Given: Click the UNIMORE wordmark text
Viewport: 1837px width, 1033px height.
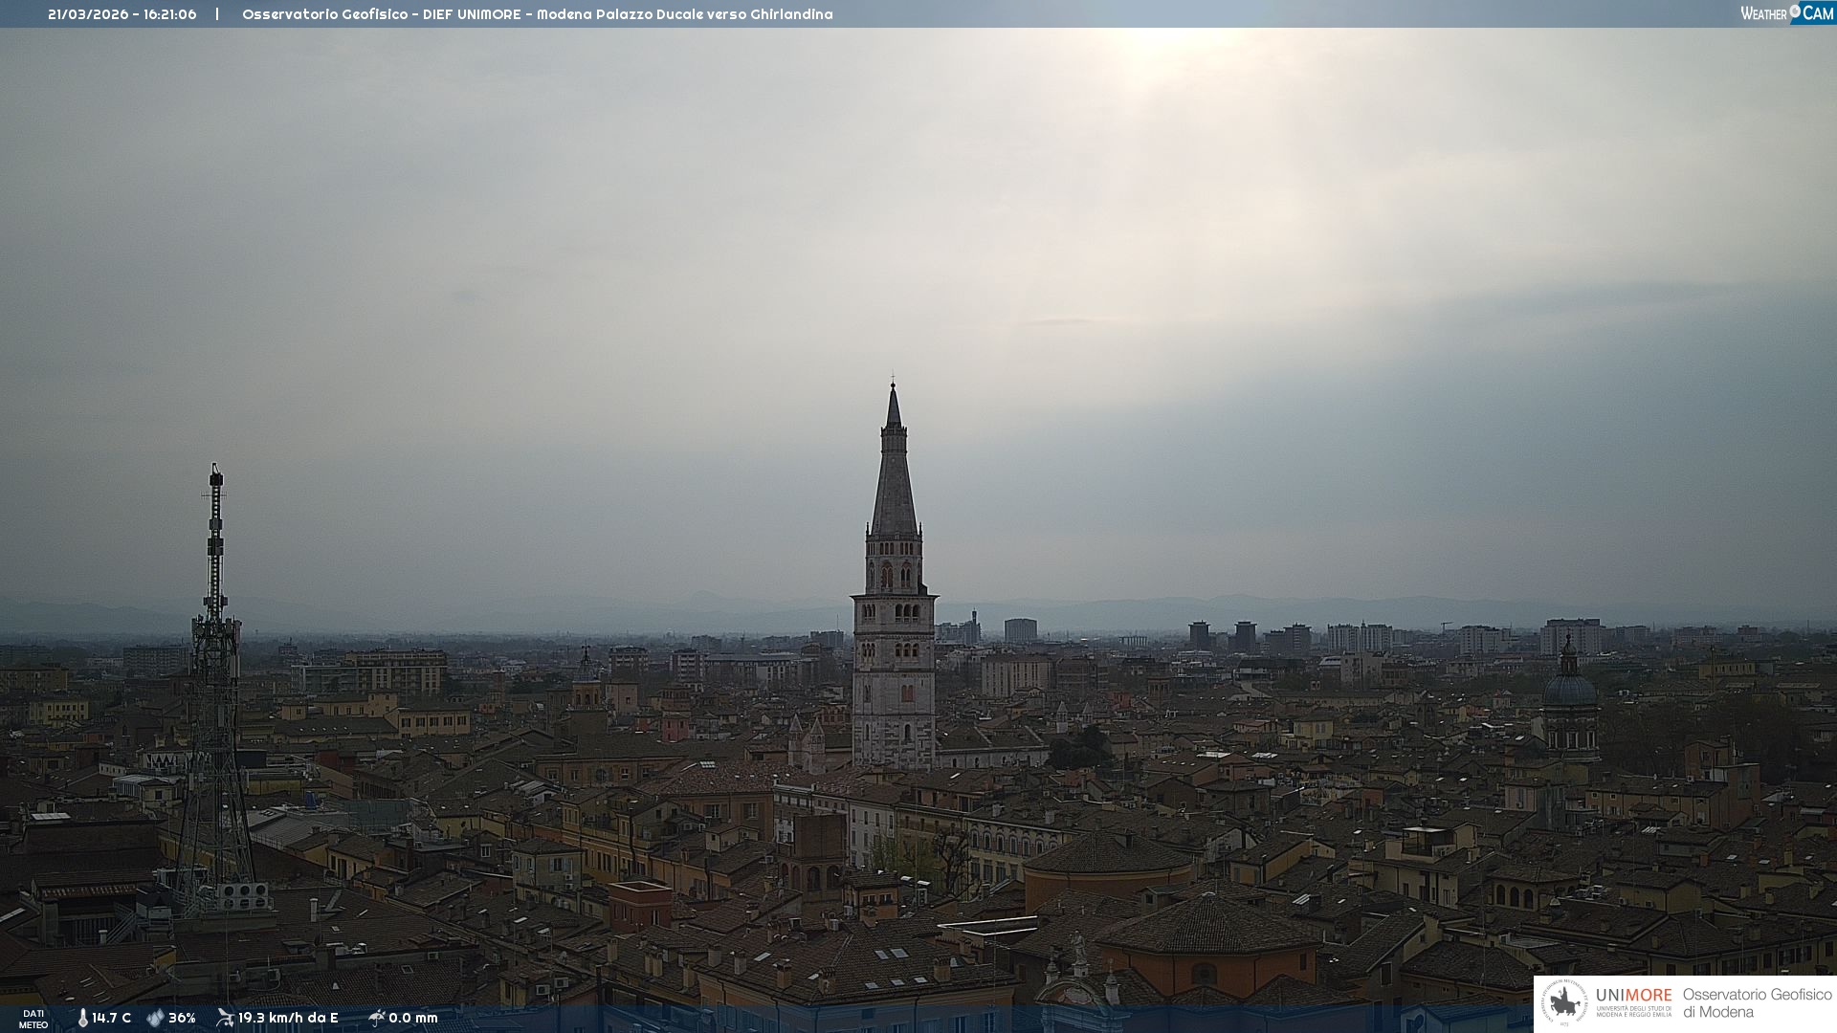Looking at the screenshot, I should pyautogui.click(x=1633, y=995).
